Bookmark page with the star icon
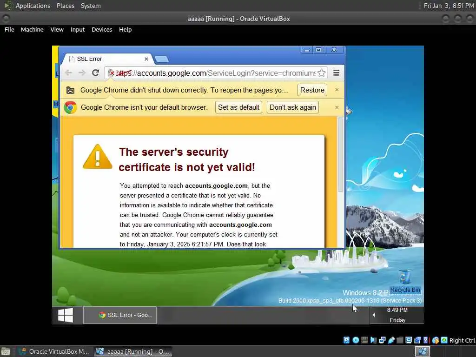The height and width of the screenshot is (357, 476). coord(322,73)
